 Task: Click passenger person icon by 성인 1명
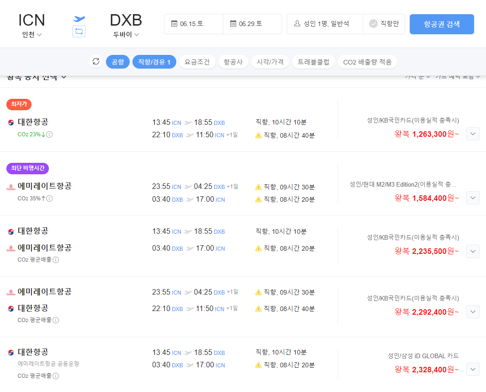(297, 24)
